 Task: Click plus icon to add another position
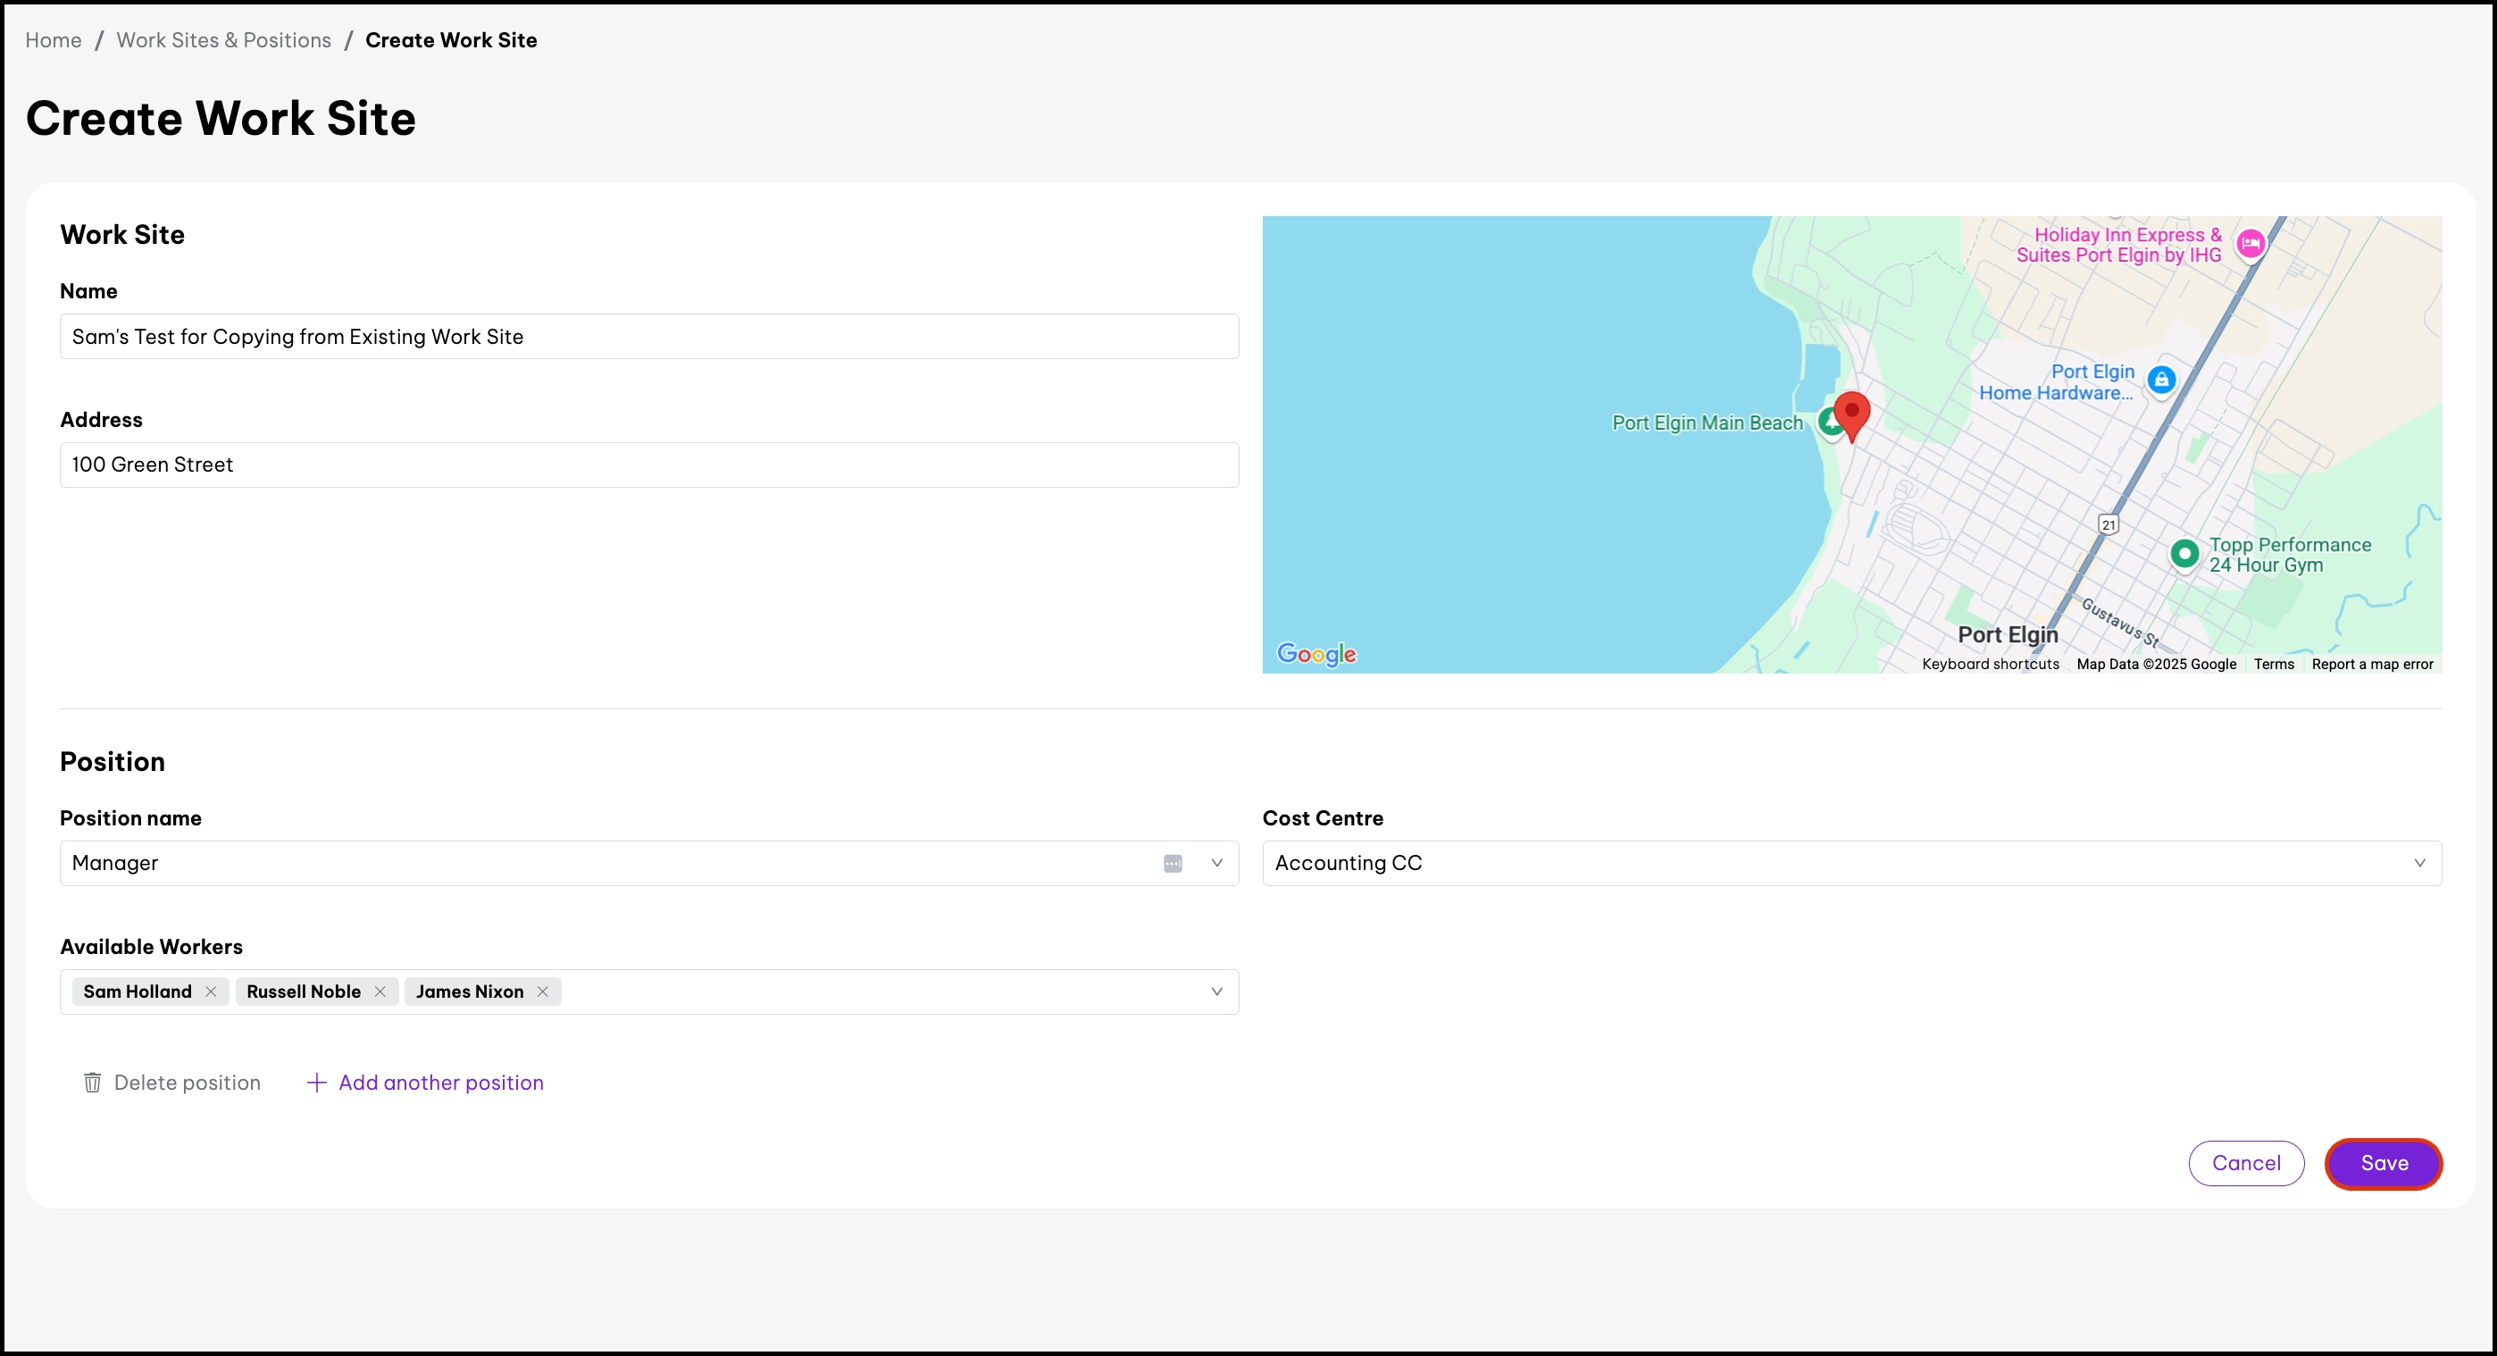[x=316, y=1083]
